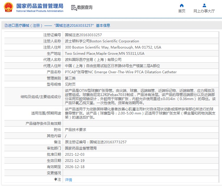This screenshot has height=186, width=222.
Task: Click the 代理人名称 label
Action: point(52,59)
